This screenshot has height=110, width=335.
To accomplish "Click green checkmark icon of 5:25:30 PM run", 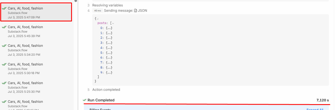I will click(x=4, y=83).
